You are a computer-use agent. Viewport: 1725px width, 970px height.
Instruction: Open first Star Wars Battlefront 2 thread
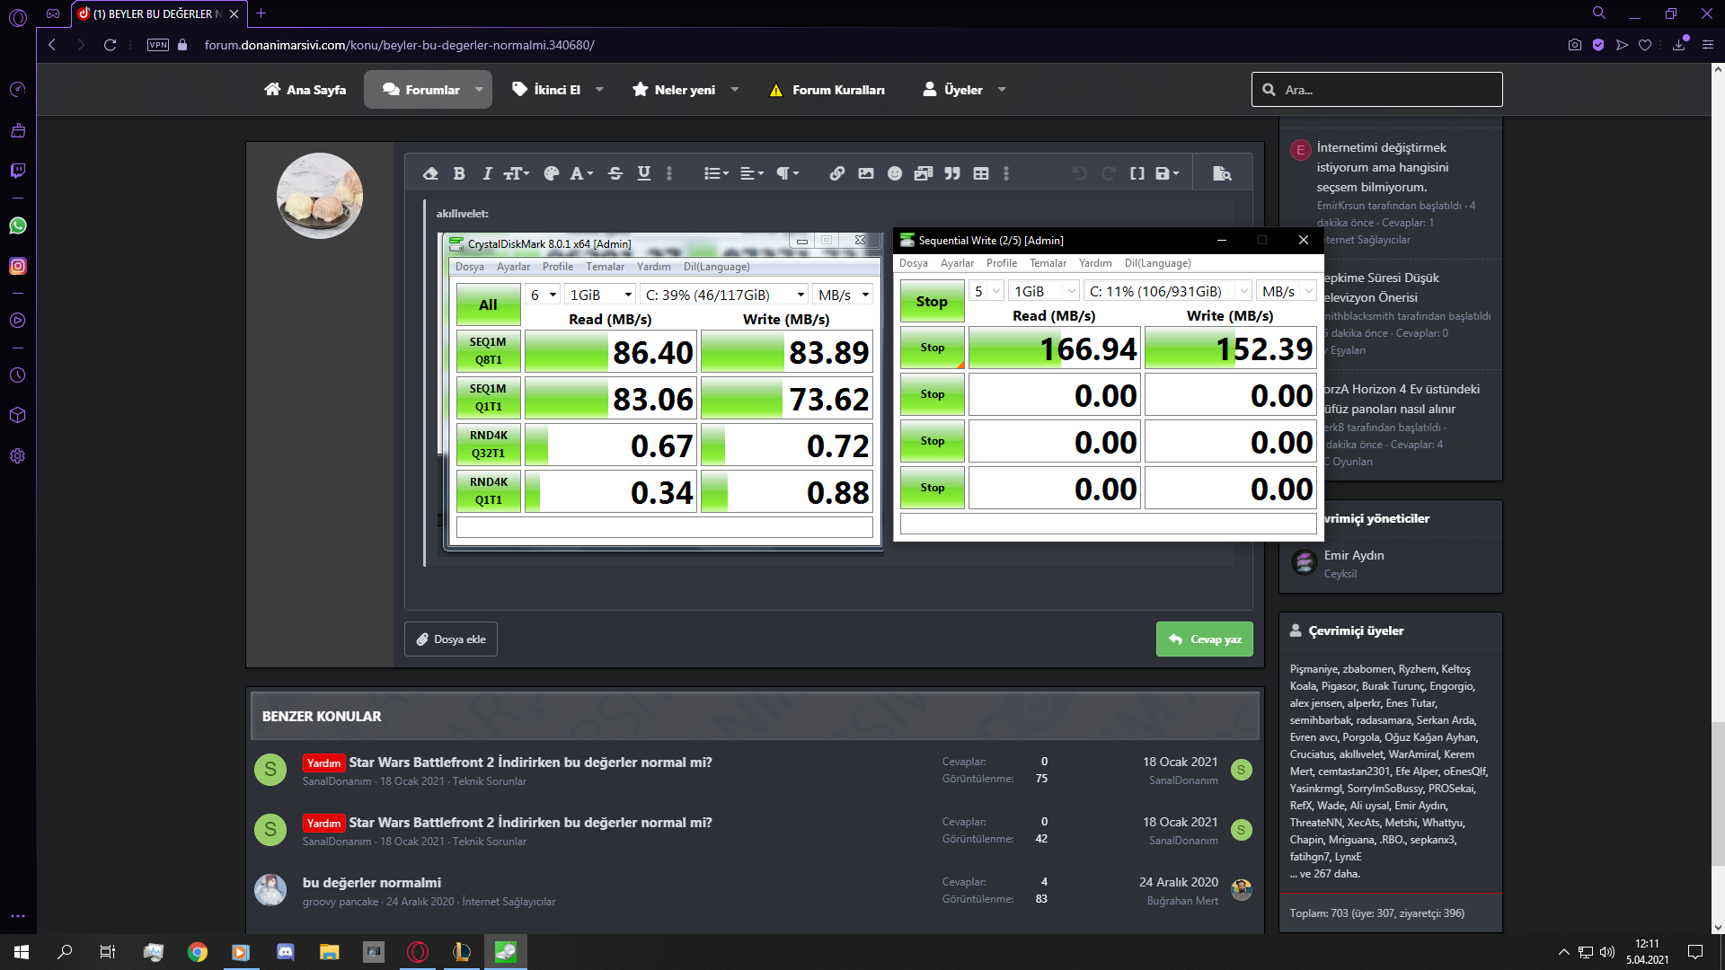click(x=530, y=763)
